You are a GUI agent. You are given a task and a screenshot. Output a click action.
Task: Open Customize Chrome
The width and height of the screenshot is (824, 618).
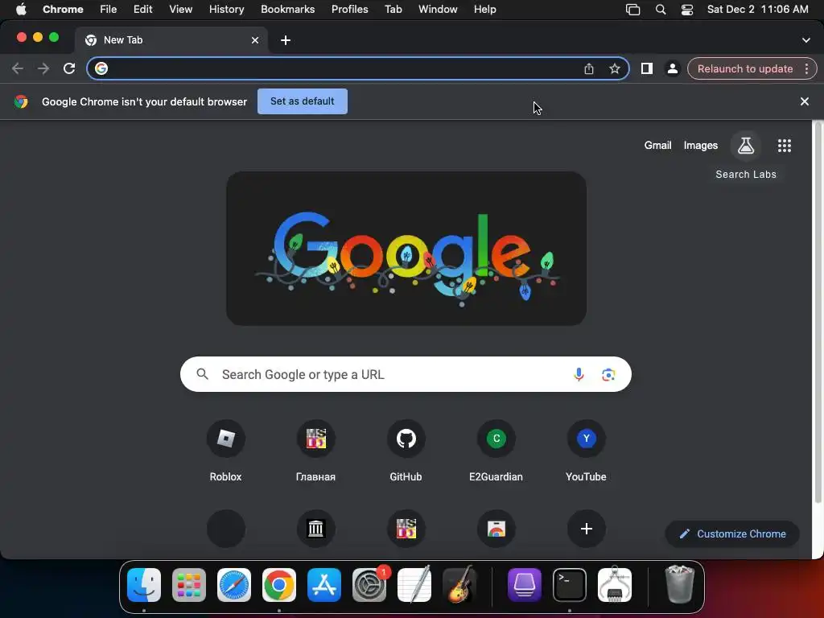[732, 534]
